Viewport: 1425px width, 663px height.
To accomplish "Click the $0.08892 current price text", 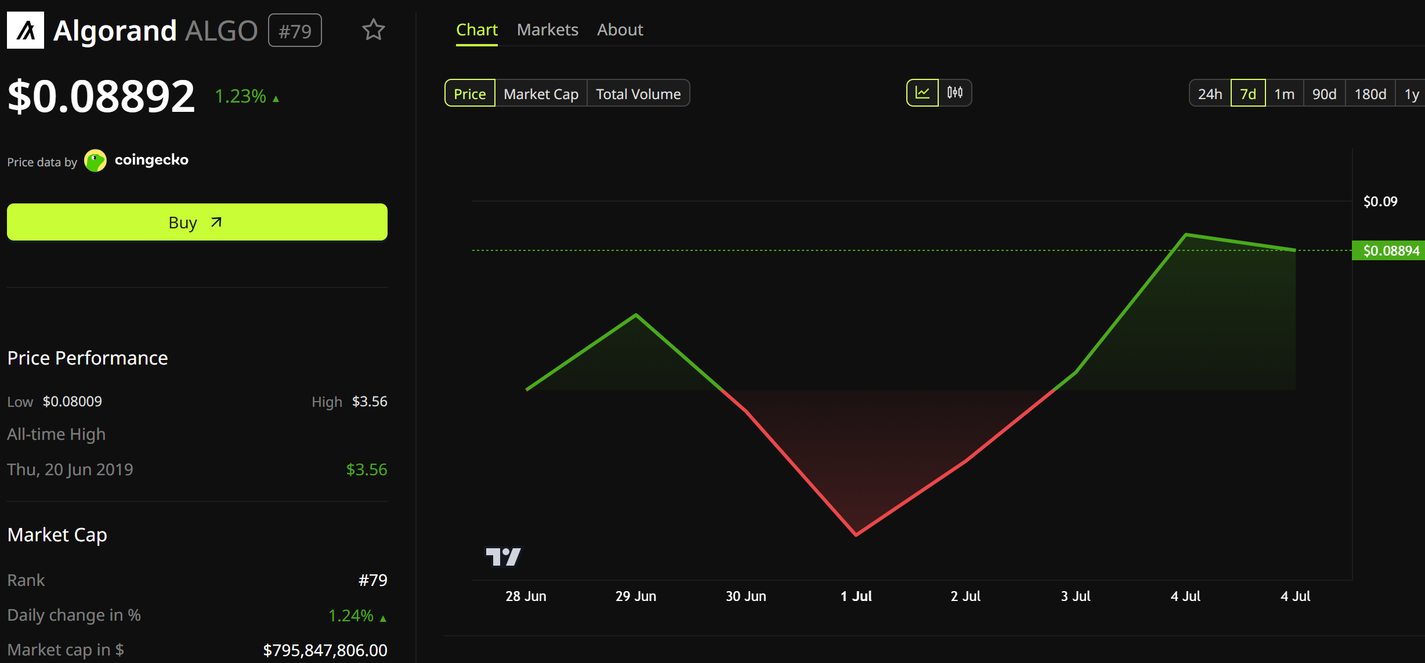I will (x=101, y=96).
